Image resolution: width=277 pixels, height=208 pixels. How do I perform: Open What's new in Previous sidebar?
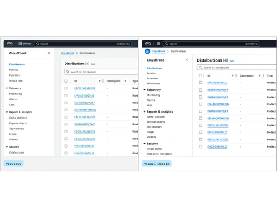pos(16,80)
